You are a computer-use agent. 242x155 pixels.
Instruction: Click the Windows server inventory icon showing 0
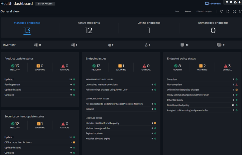(x=73, y=45)
